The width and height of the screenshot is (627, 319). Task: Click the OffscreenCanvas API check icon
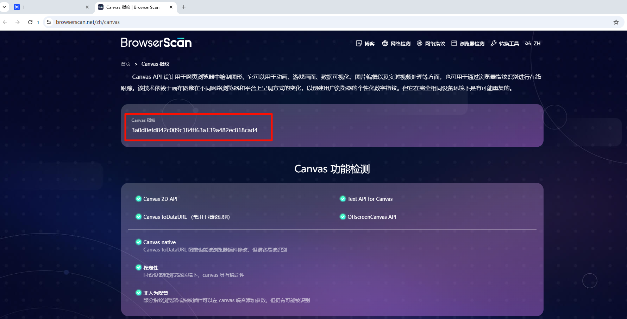click(343, 217)
